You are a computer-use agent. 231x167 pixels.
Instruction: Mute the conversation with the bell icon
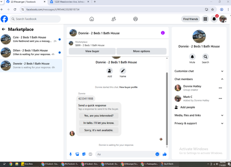click(192, 57)
